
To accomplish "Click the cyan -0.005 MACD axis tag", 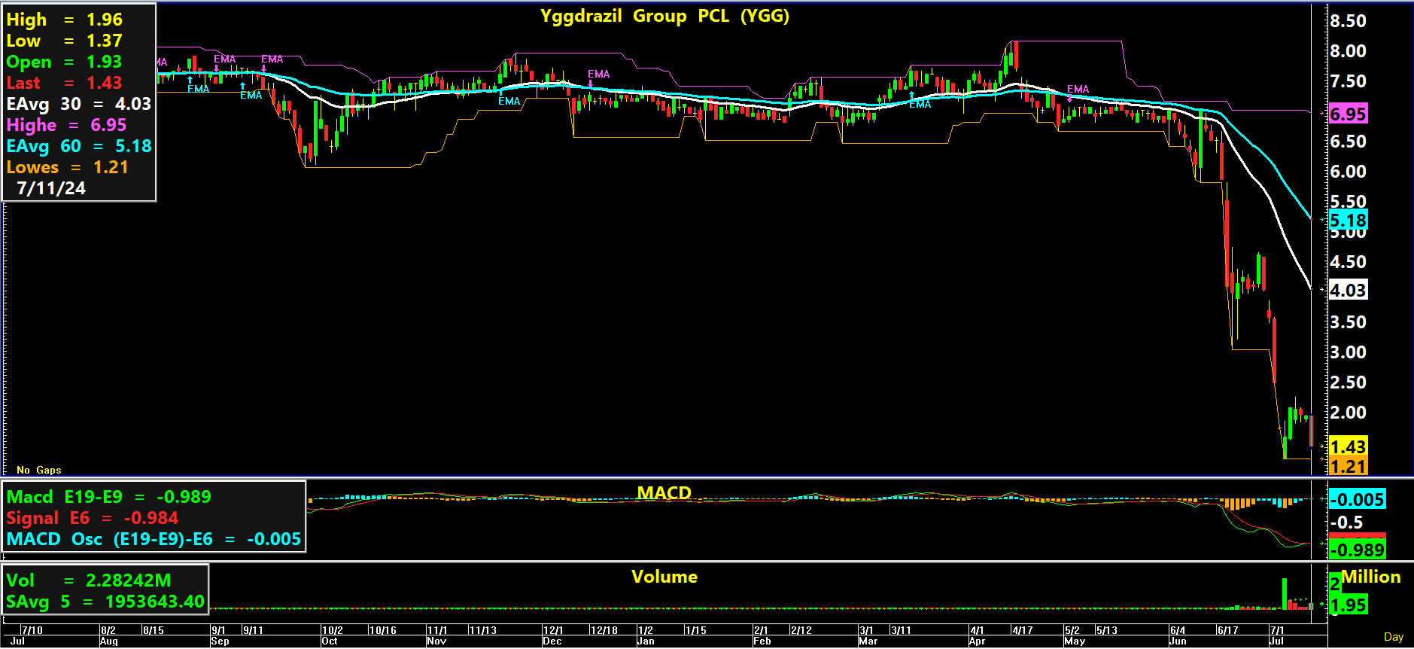I will (1357, 499).
